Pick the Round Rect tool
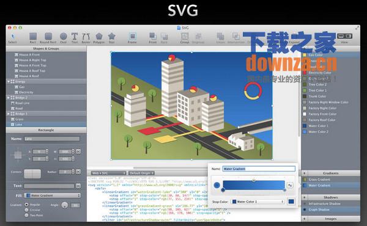Viewport: 367px width, 226px height. 48,38
